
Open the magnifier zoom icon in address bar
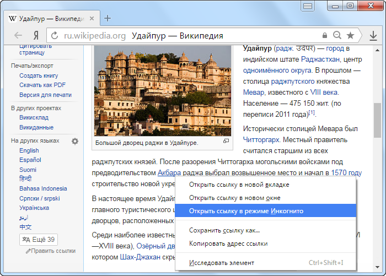(337, 35)
